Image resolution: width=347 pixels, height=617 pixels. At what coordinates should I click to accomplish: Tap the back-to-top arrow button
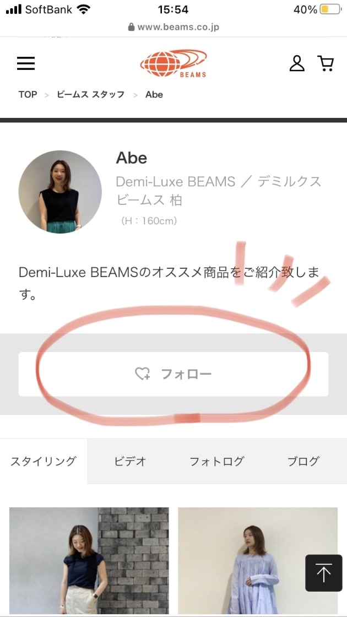point(324,573)
